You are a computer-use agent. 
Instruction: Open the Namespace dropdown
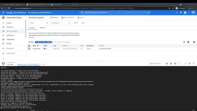[x=61, y=23]
